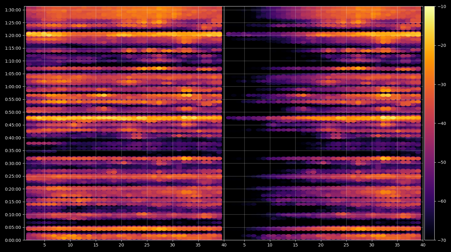Click x-axis label 15 under left spectrogram
This screenshot has height=252, width=451.
(x=96, y=245)
